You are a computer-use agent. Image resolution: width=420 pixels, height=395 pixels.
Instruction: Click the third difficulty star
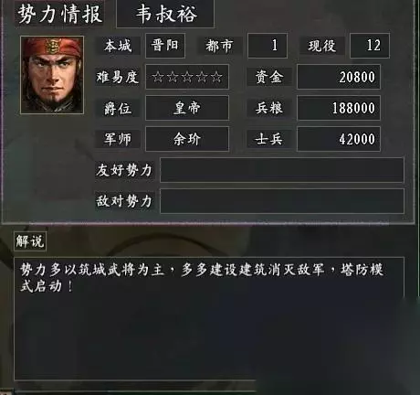pyautogui.click(x=187, y=77)
